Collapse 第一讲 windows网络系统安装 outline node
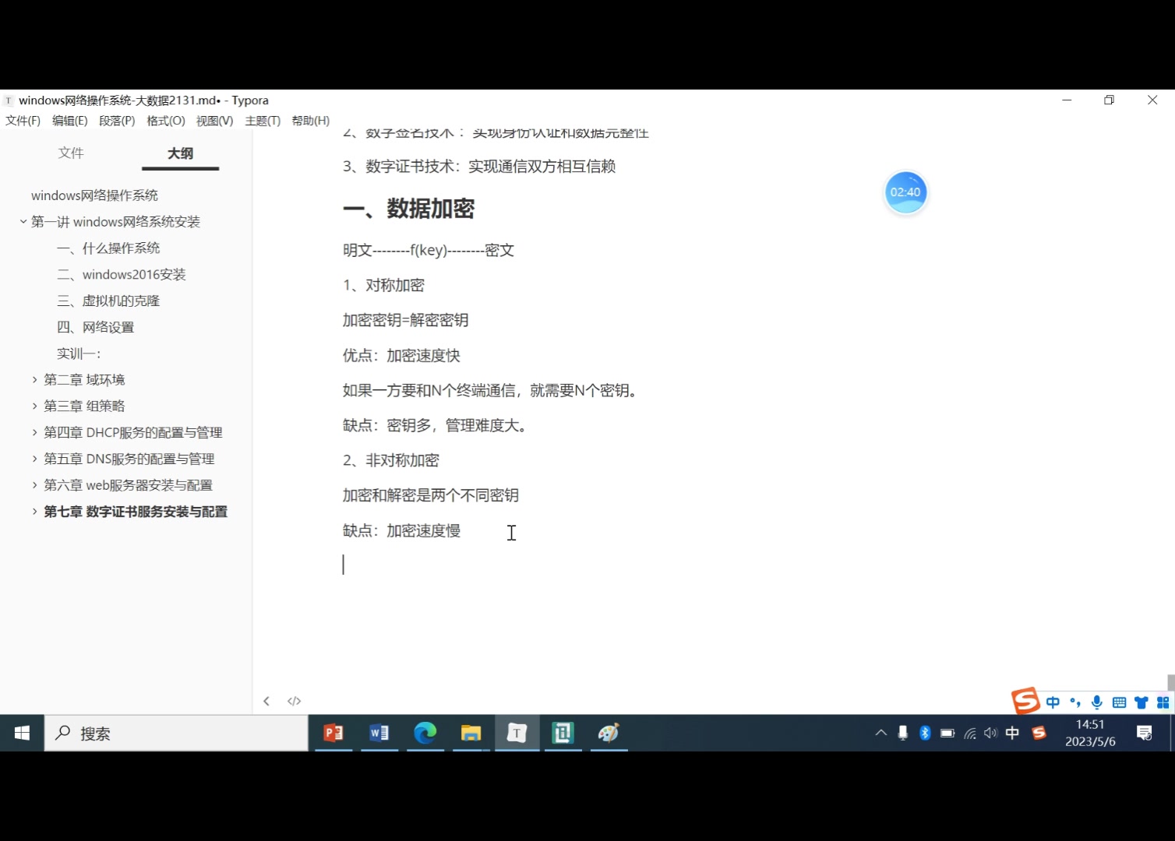The height and width of the screenshot is (841, 1175). point(23,222)
